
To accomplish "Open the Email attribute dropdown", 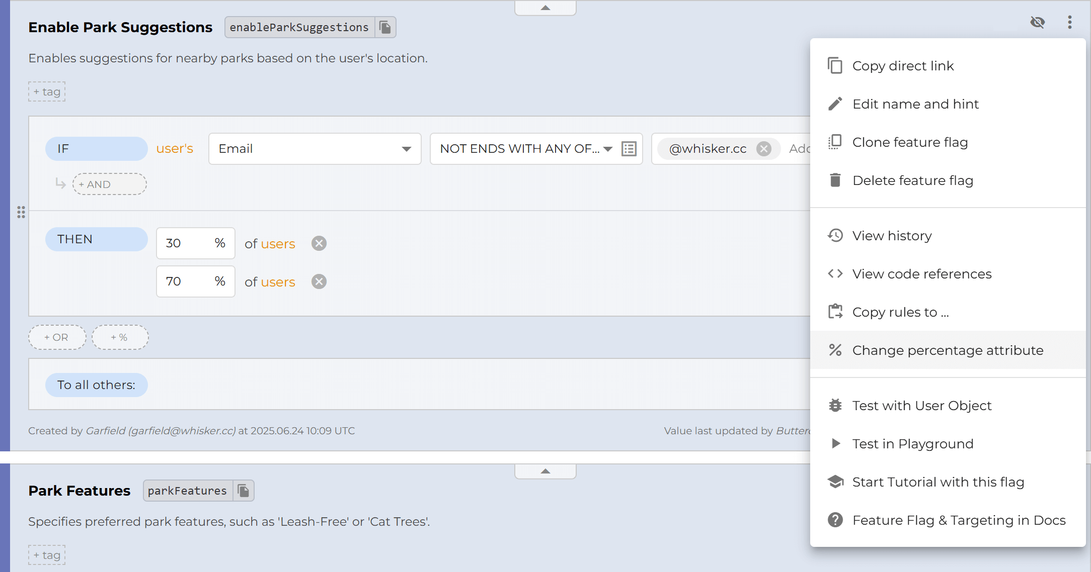I will 315,149.
